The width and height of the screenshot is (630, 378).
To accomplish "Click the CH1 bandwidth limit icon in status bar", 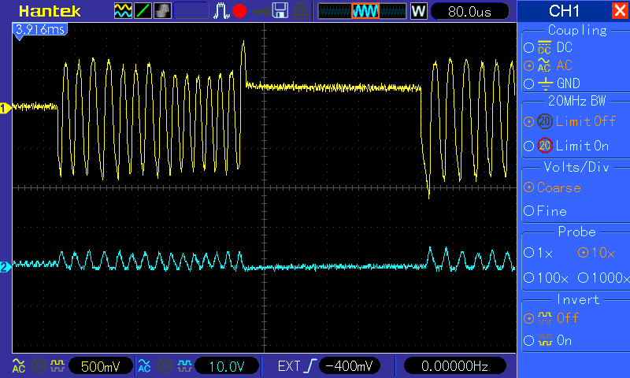I will point(38,366).
